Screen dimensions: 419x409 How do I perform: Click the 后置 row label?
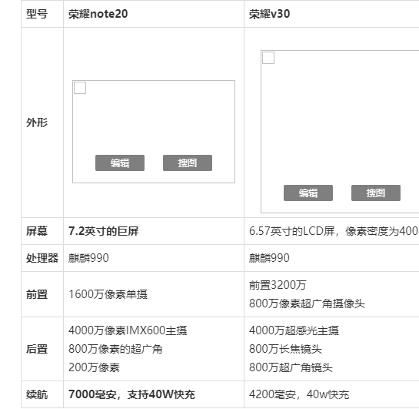(37, 349)
